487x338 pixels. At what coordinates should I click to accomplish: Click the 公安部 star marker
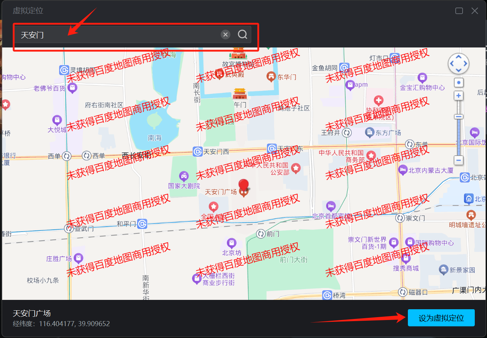pos(296,168)
